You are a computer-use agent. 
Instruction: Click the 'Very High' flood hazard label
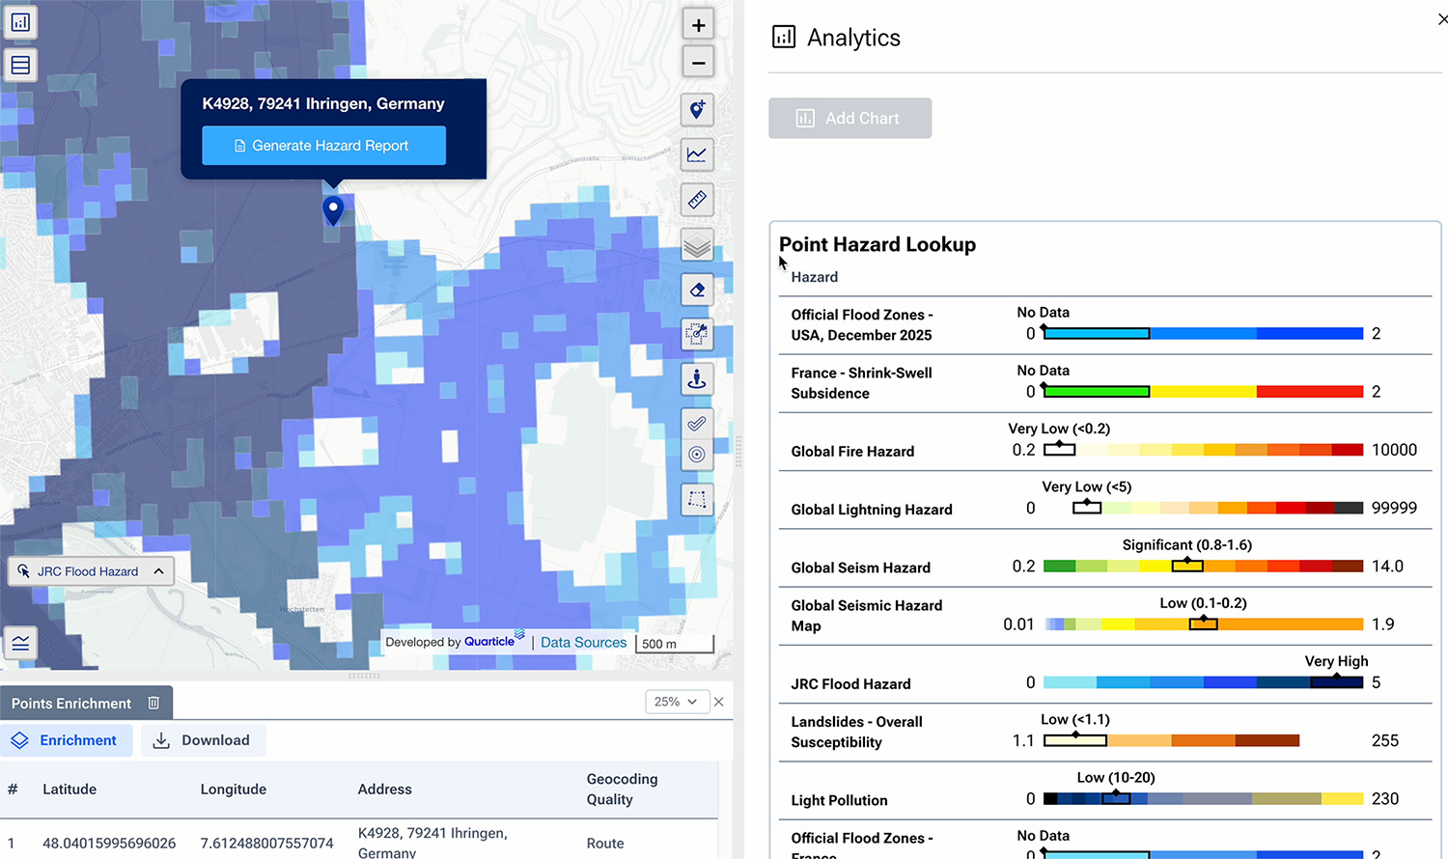click(1336, 661)
